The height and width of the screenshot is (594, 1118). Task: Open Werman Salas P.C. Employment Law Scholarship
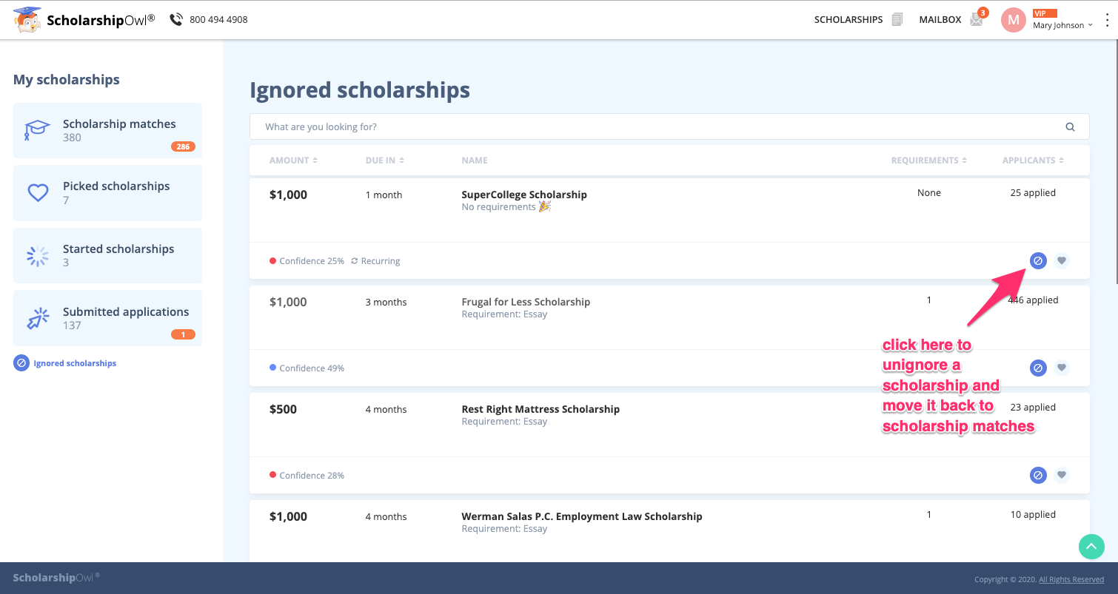point(582,516)
